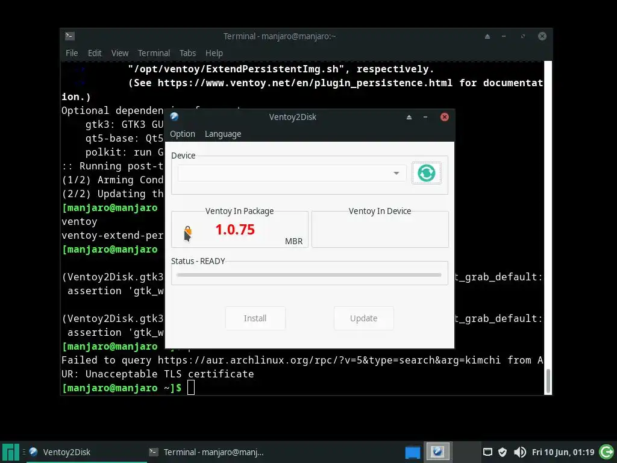The image size is (617, 463).
Task: Open the View menu in Terminal
Action: [x=120, y=53]
